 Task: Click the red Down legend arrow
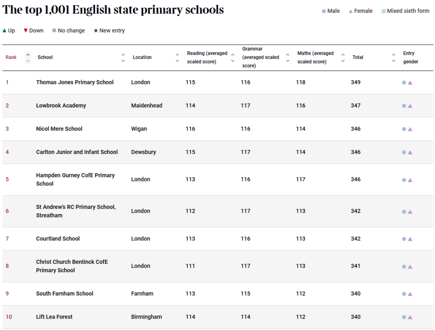click(25, 31)
